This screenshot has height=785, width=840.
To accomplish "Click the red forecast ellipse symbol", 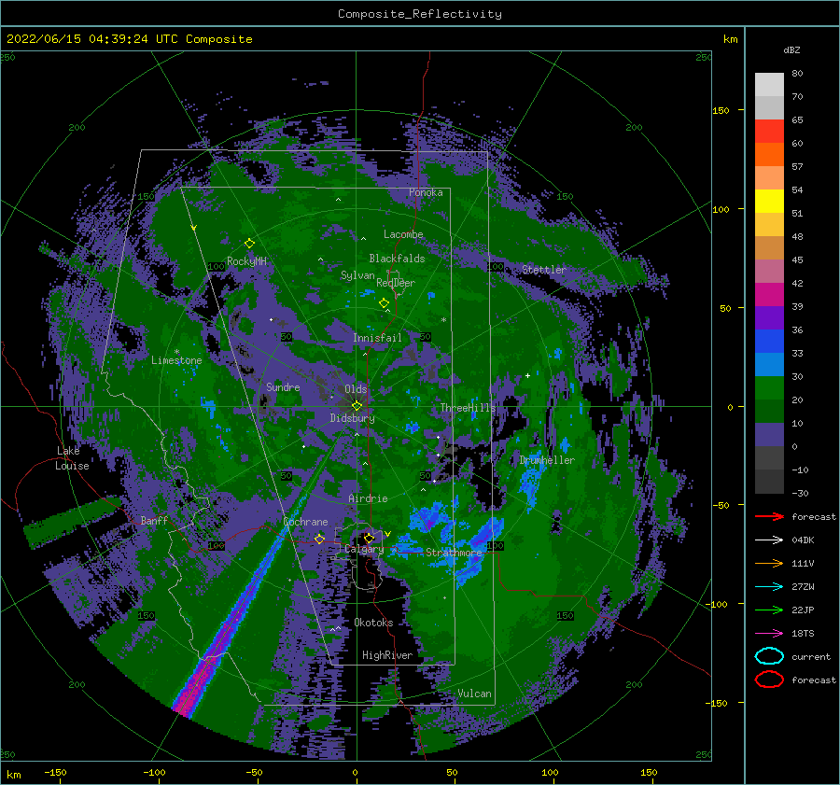I will point(769,680).
